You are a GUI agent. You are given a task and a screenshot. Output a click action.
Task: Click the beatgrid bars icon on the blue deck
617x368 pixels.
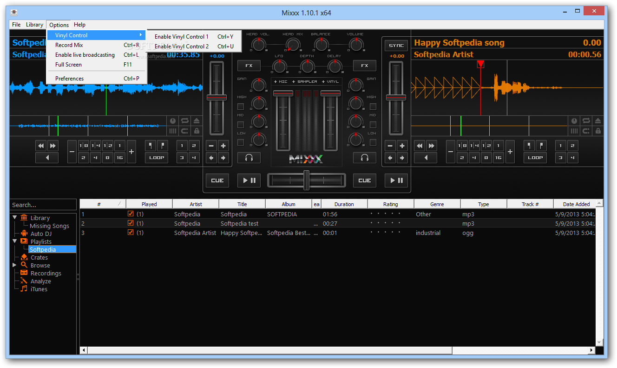click(x=172, y=131)
